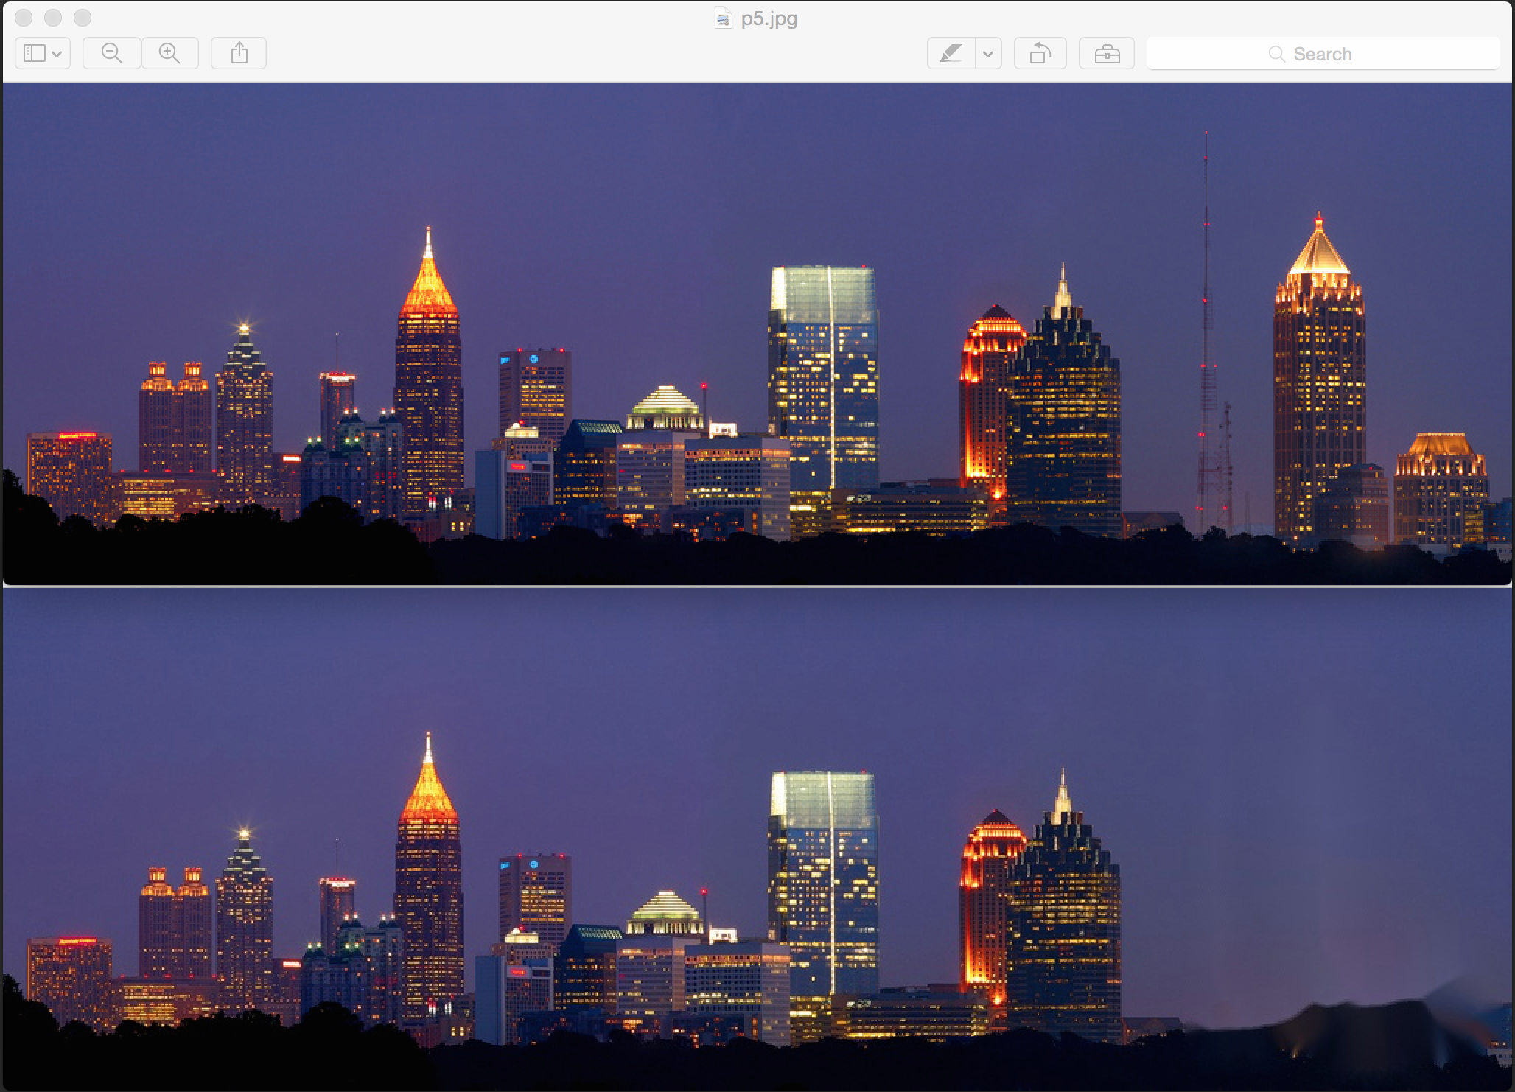Screen dimensions: 1515x1092
Task: Select the highlight pen tool
Action: coord(951,53)
